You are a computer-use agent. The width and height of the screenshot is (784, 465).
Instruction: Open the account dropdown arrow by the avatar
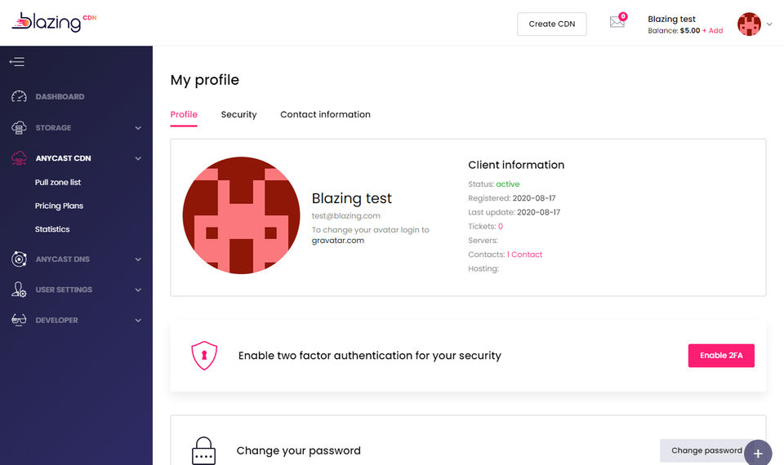[769, 24]
